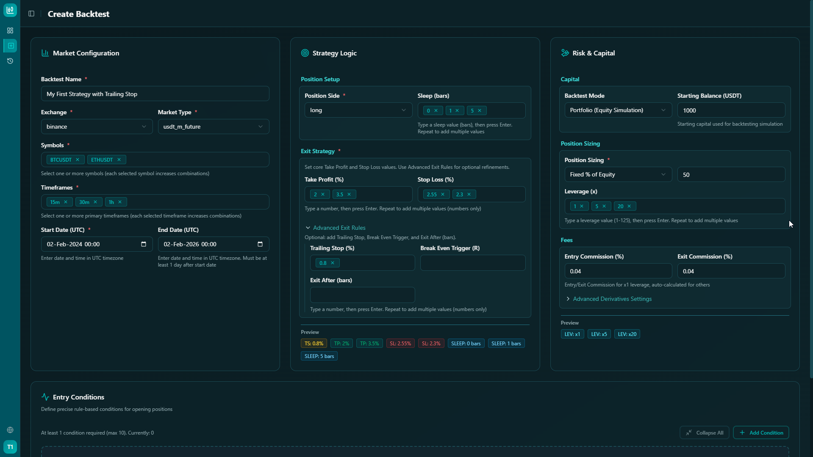Click the Break Even Trigger input field

pos(473,263)
